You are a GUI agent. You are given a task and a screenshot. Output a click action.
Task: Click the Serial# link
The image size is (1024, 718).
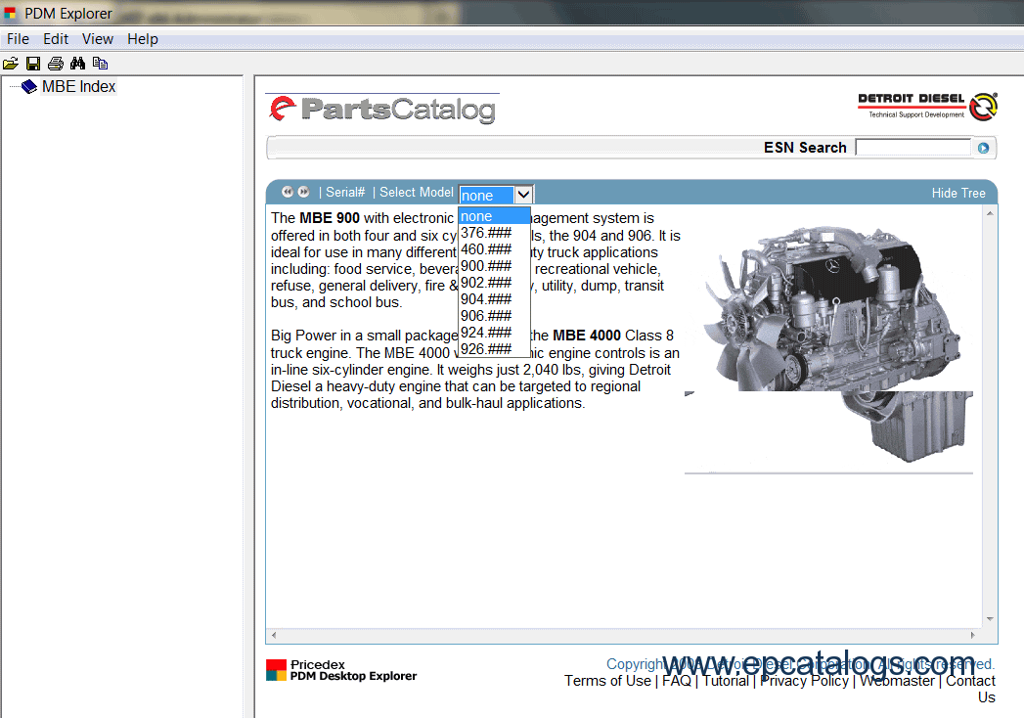point(345,193)
